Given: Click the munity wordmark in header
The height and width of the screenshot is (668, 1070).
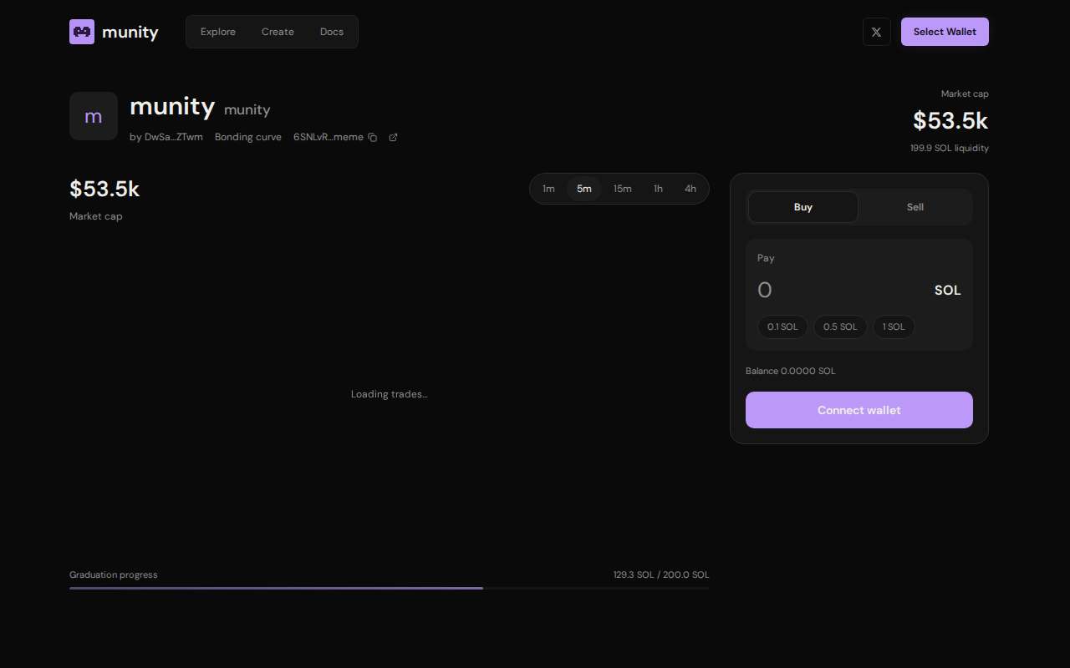Looking at the screenshot, I should [x=130, y=32].
